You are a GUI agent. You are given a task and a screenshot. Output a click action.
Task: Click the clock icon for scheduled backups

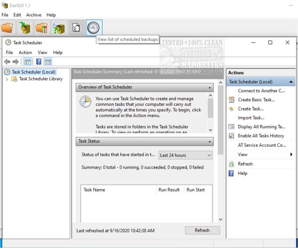tap(94, 28)
